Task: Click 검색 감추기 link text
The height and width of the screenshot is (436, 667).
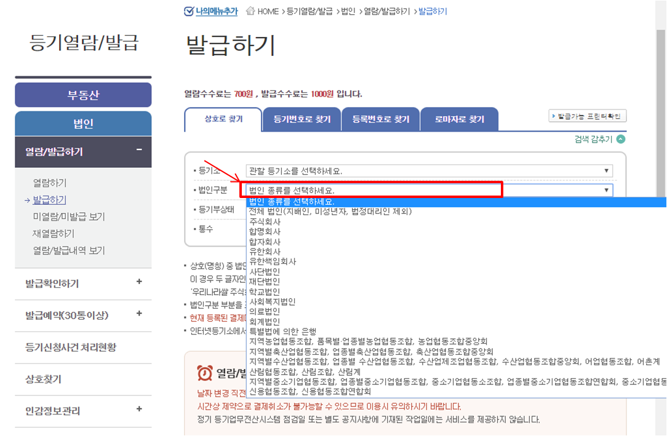Action: coord(593,139)
